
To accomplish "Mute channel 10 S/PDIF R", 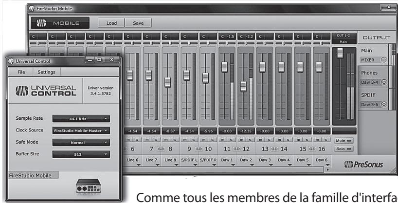I will [204, 140].
